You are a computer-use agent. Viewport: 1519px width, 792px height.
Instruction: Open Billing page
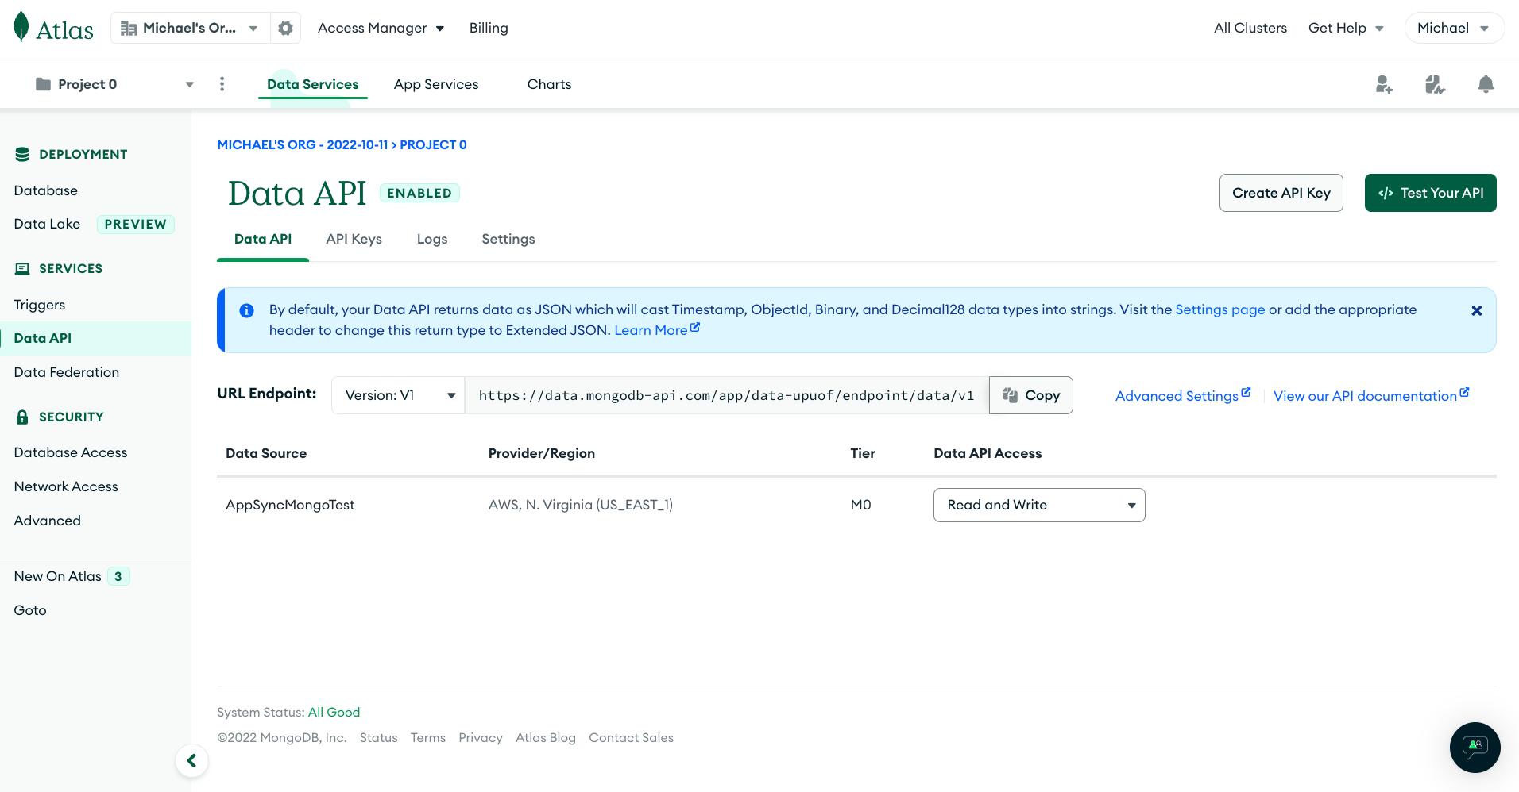[489, 29]
